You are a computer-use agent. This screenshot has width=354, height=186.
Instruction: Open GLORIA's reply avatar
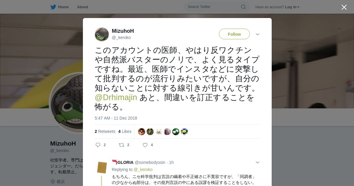102,167
